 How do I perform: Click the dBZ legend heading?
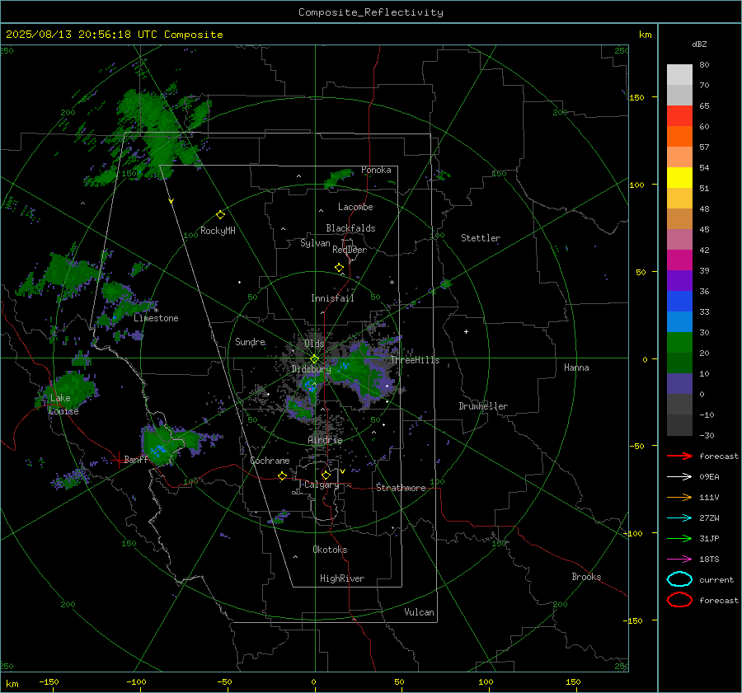pos(699,44)
